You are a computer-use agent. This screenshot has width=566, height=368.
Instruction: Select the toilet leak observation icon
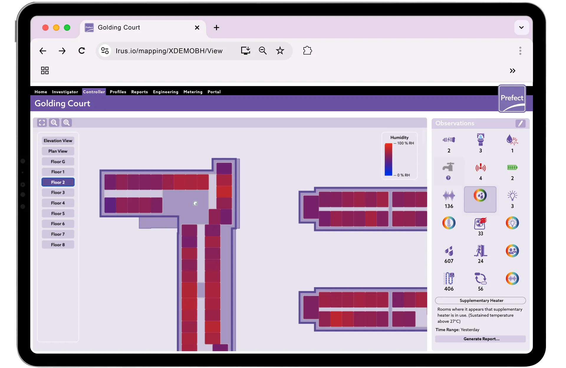click(x=481, y=140)
